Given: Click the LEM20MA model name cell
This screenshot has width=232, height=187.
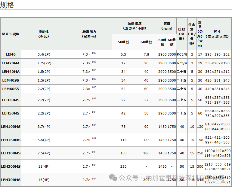Looking at the screenshot, I should (x=11, y=63).
